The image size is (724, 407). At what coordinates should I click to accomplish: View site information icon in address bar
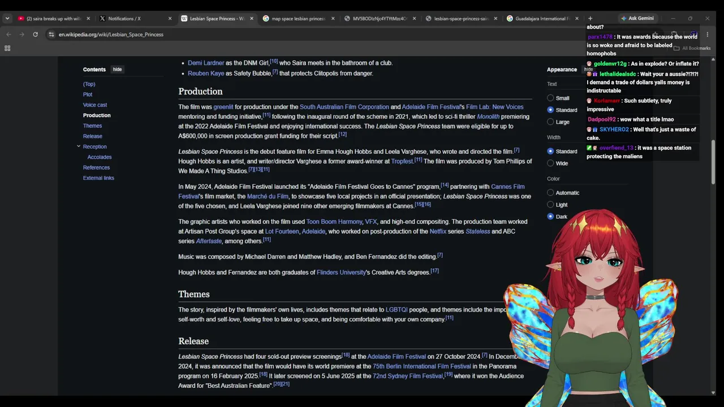pos(51,34)
